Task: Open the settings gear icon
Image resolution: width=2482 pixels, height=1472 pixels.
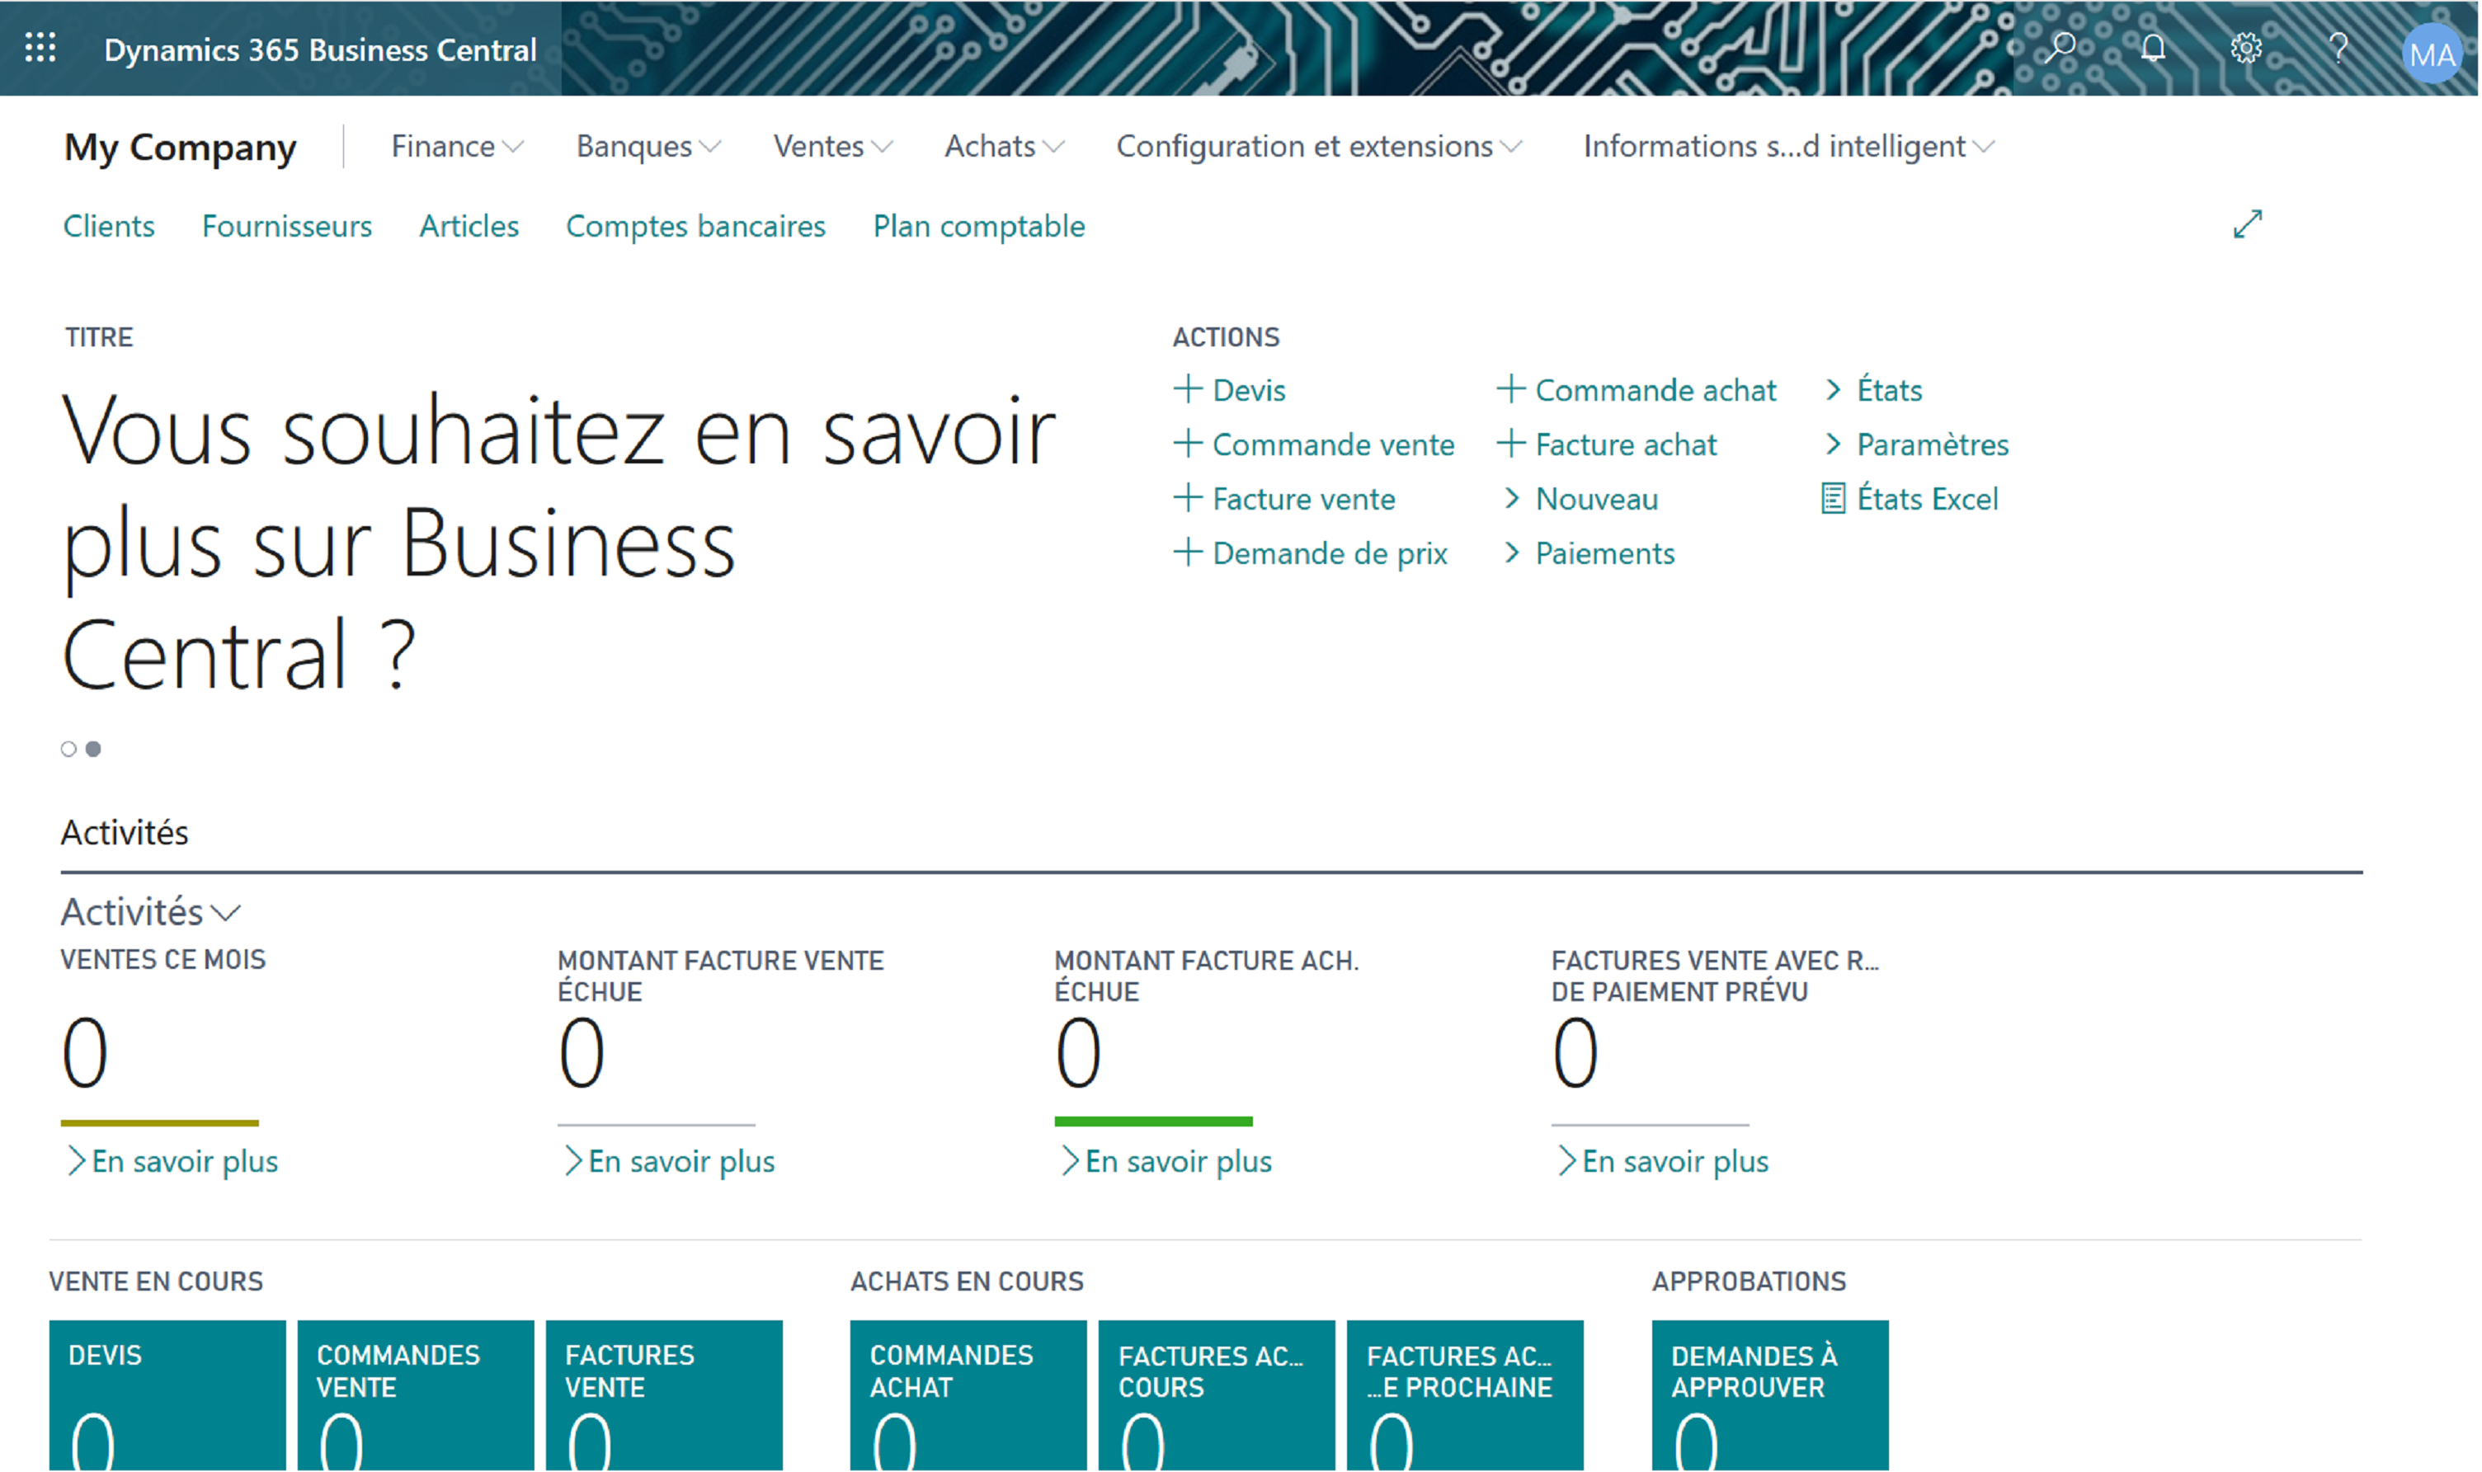Action: tap(2246, 48)
